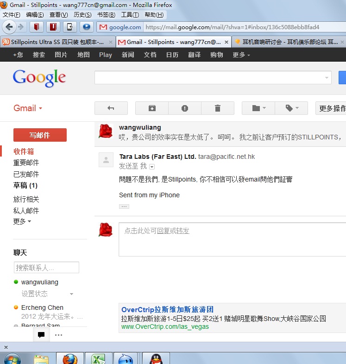This screenshot has height=364, width=346.
Task: Report this message as spam
Action: (185, 108)
